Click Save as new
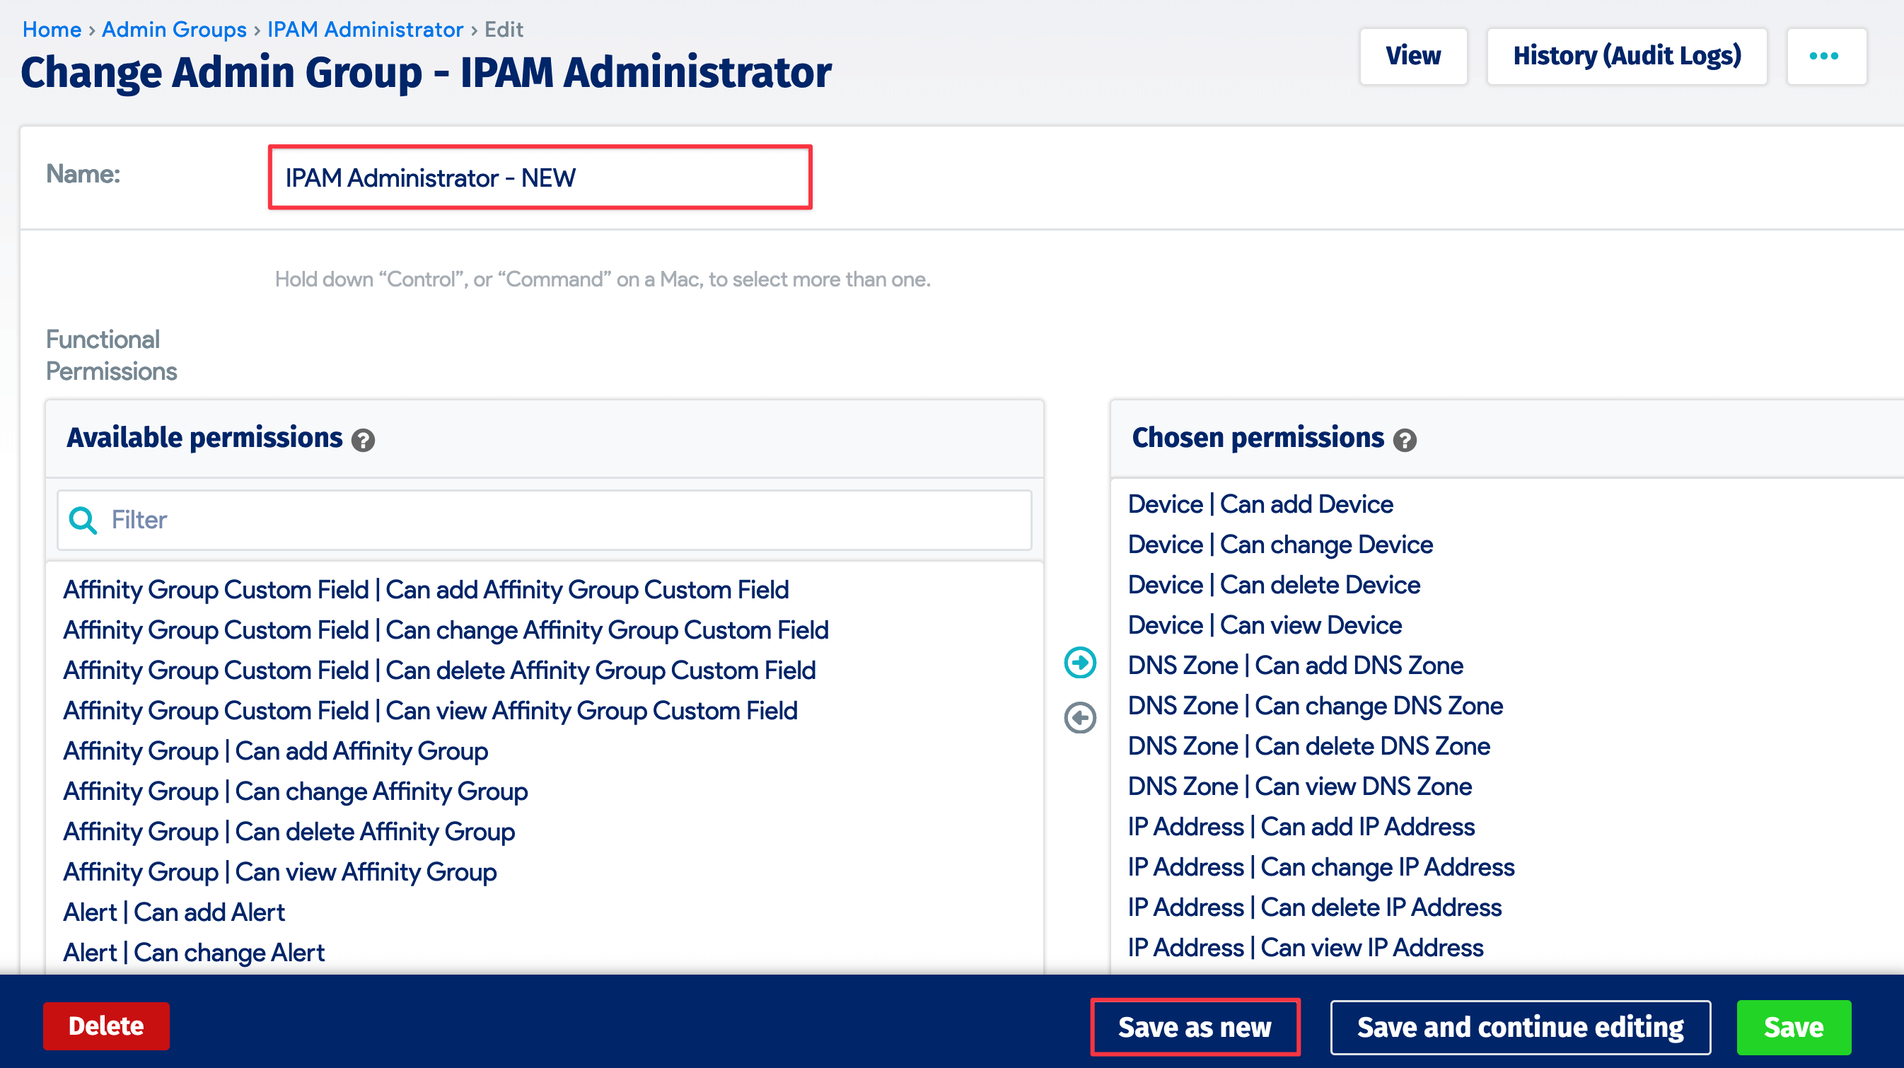 [x=1195, y=1026]
